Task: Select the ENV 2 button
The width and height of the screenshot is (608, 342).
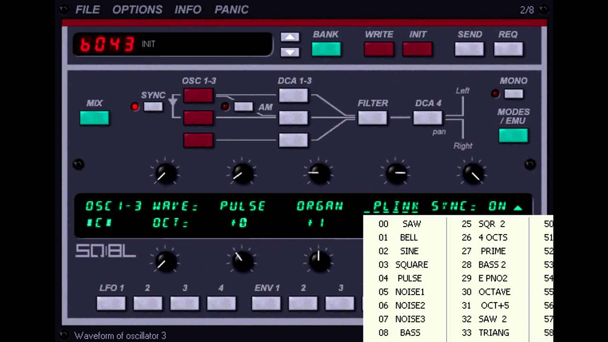Action: [x=303, y=304]
